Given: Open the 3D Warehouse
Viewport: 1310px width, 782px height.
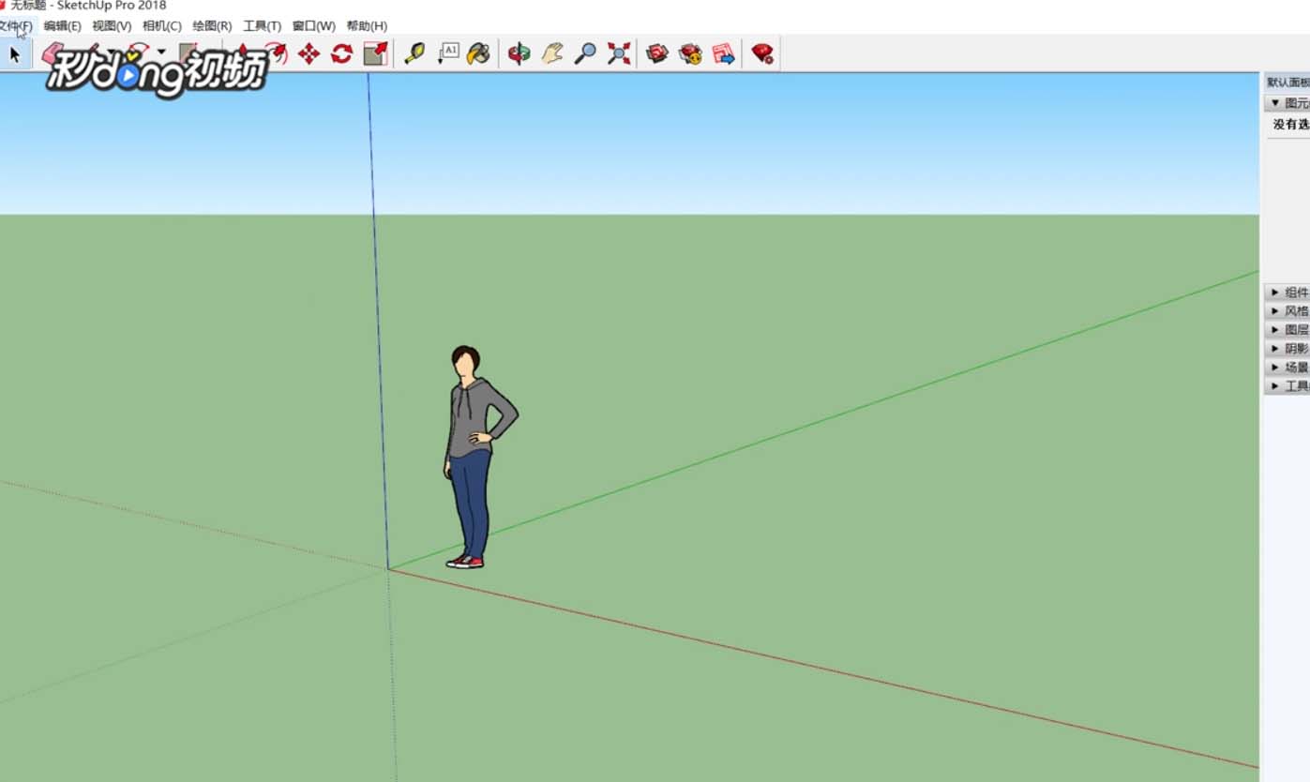Looking at the screenshot, I should click(657, 53).
